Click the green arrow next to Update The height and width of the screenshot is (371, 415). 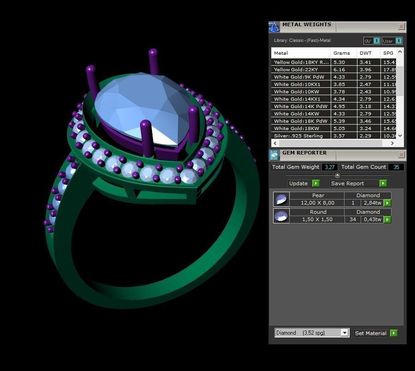click(316, 183)
